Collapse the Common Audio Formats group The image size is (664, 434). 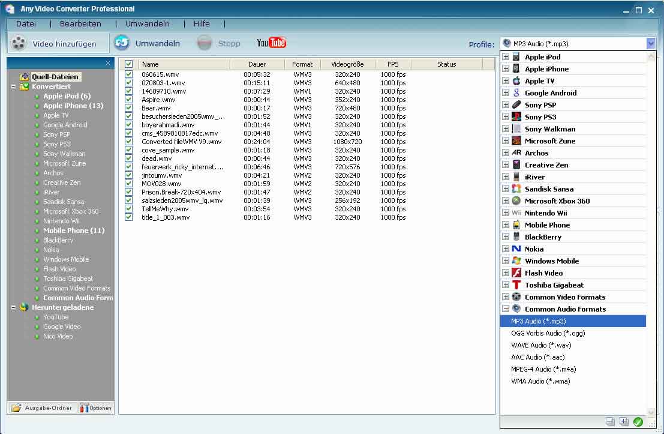tap(506, 309)
